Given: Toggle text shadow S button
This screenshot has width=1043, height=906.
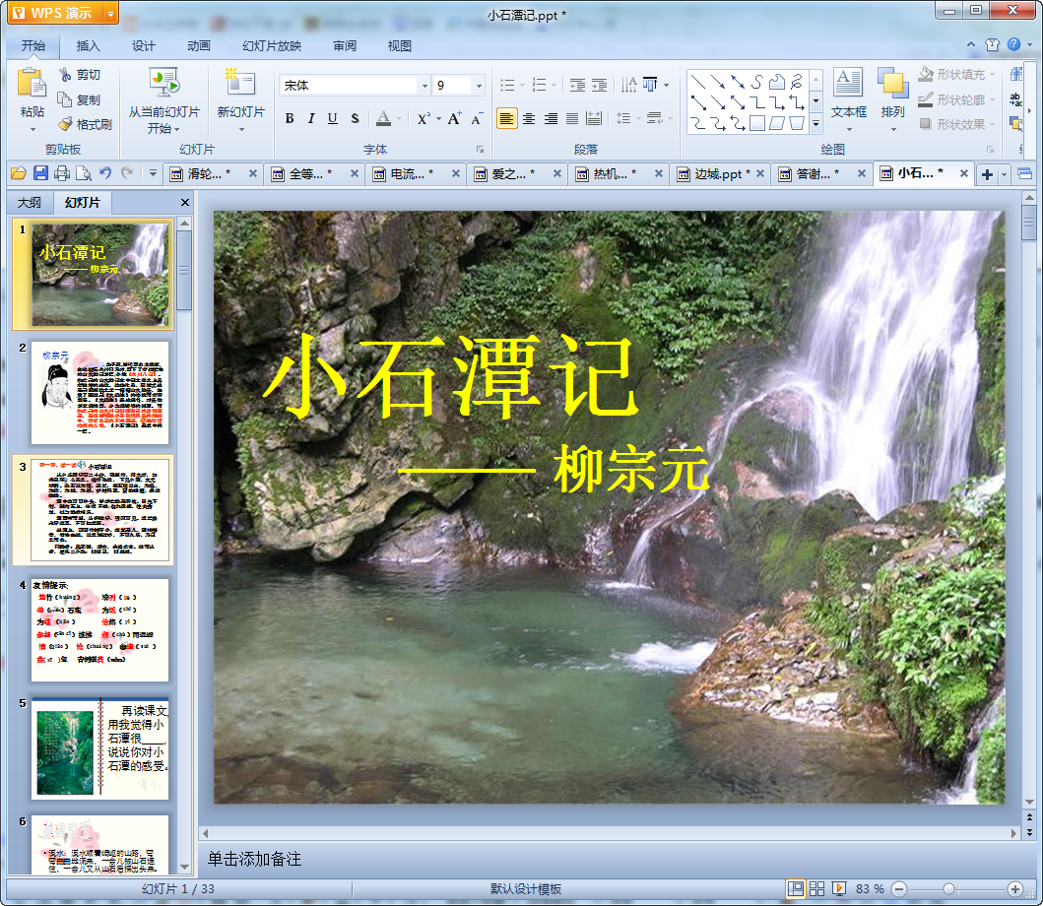Looking at the screenshot, I should coord(355,118).
